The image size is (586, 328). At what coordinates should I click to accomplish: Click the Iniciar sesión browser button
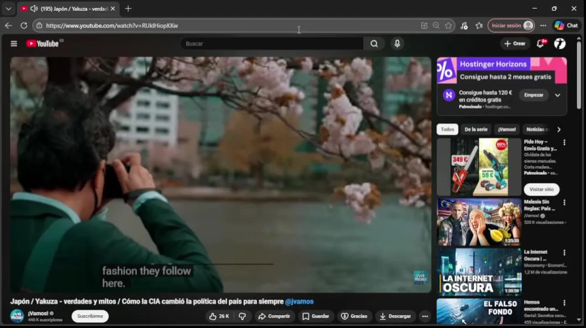coord(511,26)
